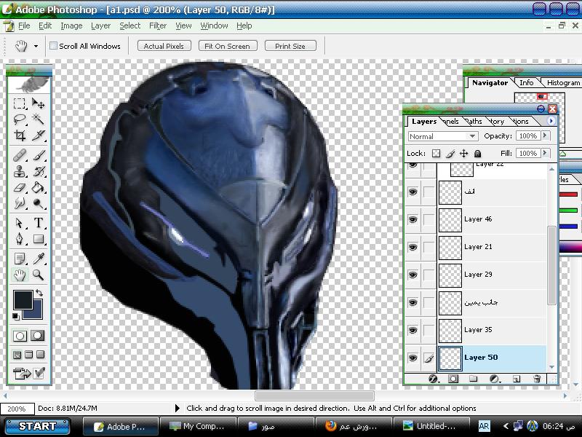Screen dimensions: 582x437
Task: Click the Fit On Screen button
Action: [227, 46]
